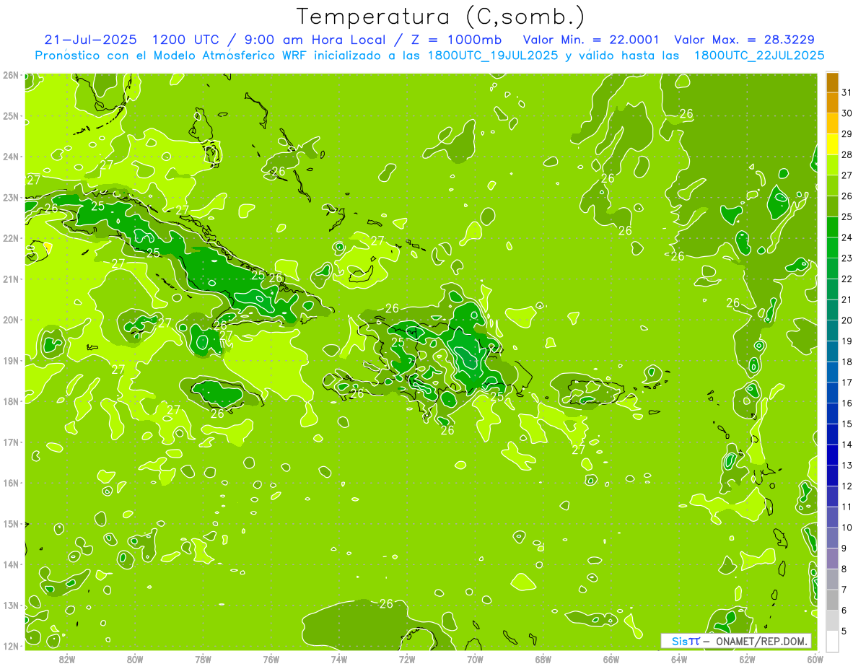Click the green legend swatch between 24 and 25

tap(832, 227)
